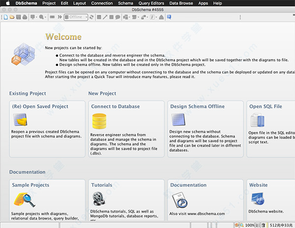The width and height of the screenshot is (295, 228).
Task: Click the 'Also visit www.dbschema.com' text
Action: tap(197, 214)
